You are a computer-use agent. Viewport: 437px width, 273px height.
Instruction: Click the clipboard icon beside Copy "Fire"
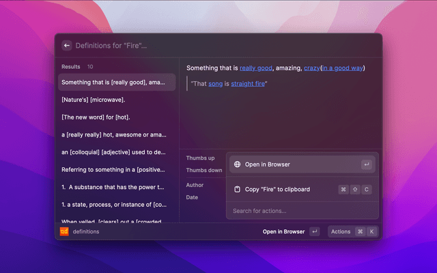237,189
